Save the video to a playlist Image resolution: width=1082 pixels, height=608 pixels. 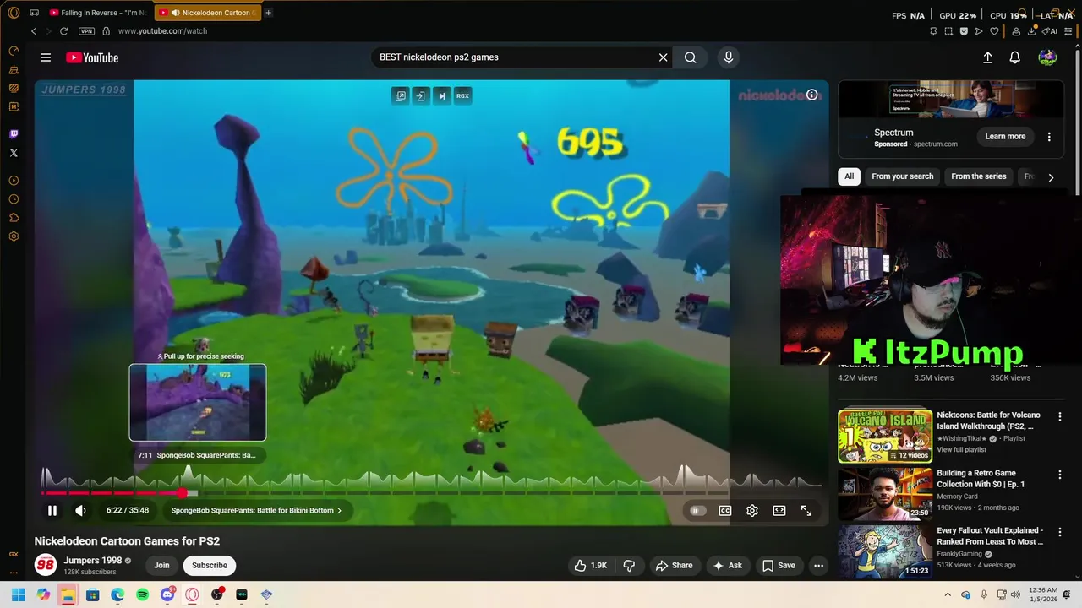779,565
